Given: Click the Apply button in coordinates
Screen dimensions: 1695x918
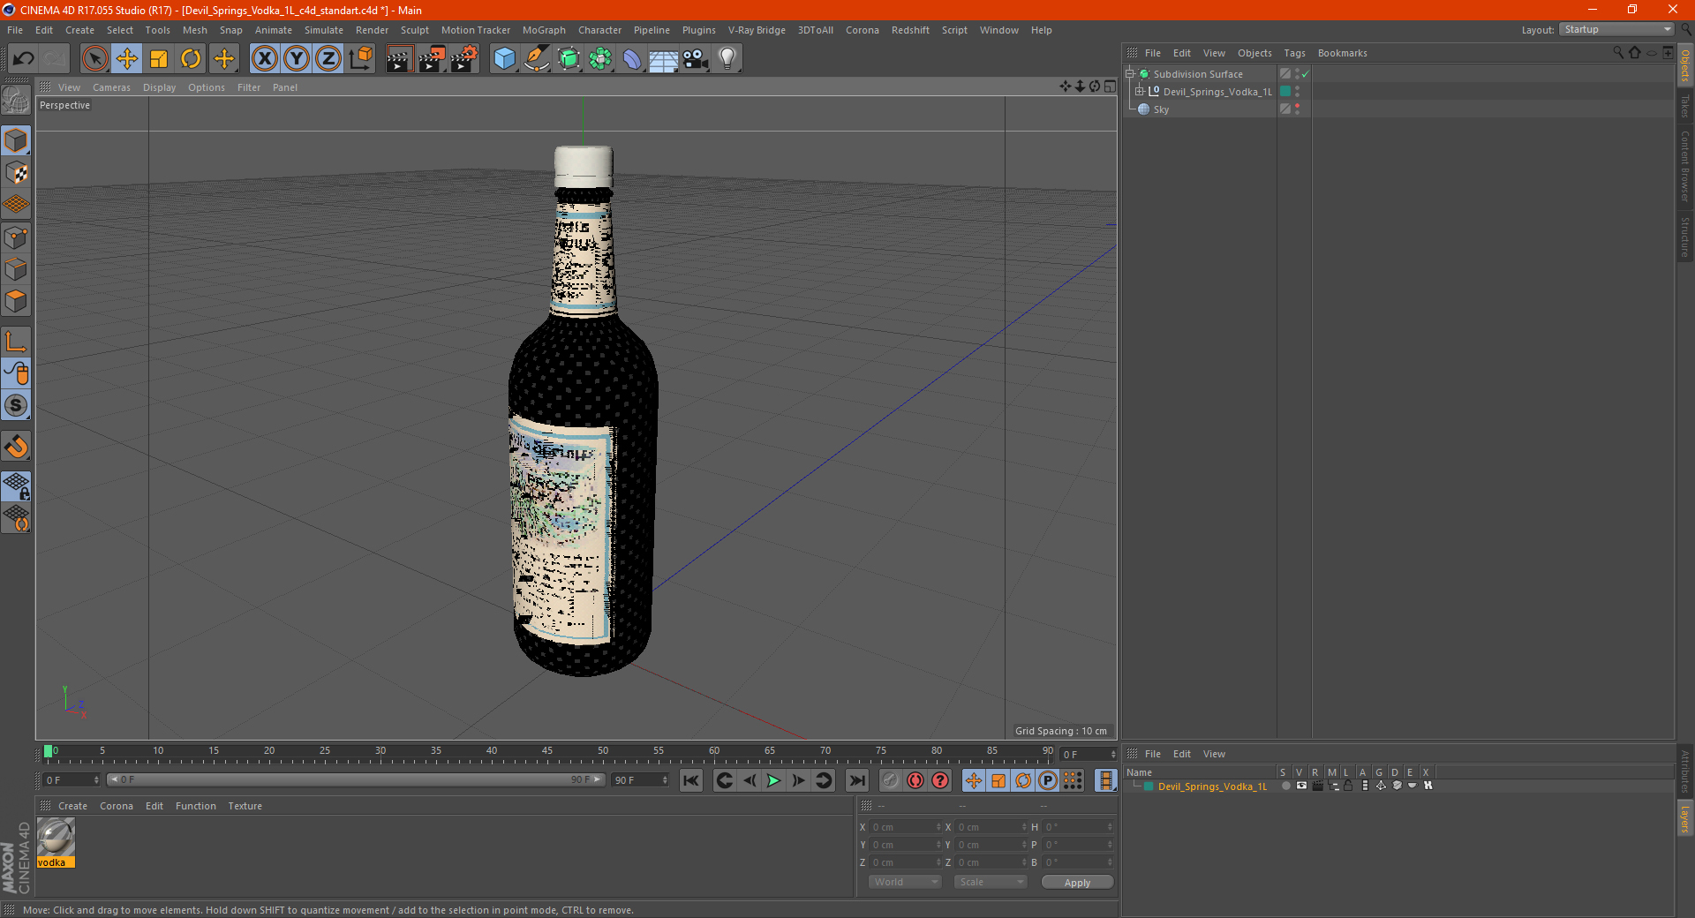Looking at the screenshot, I should tap(1077, 883).
